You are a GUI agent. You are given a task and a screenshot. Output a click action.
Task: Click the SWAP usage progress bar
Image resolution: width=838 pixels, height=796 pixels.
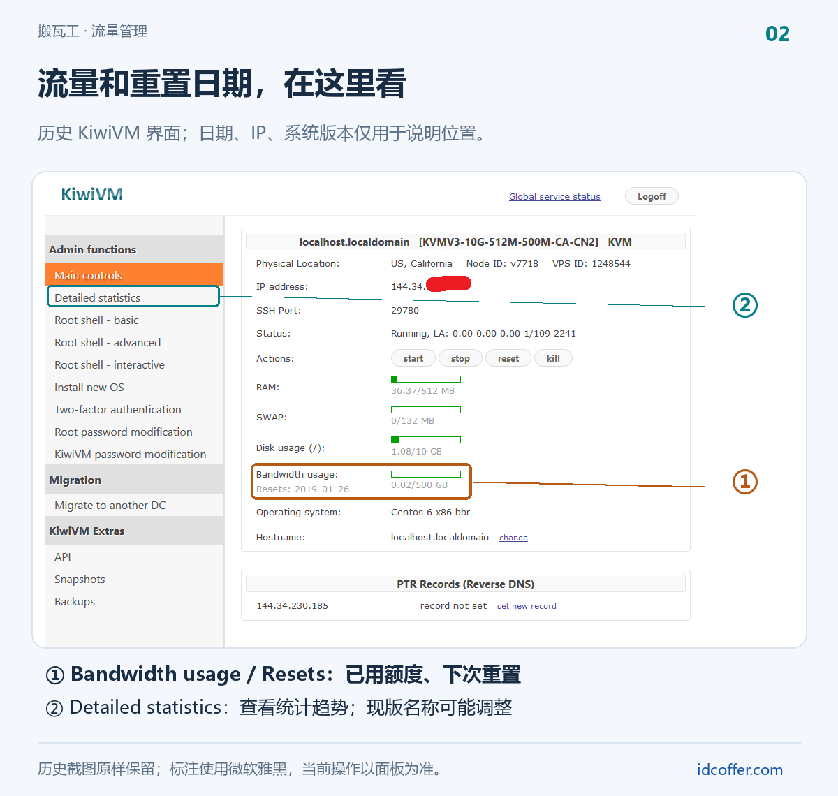pos(426,410)
